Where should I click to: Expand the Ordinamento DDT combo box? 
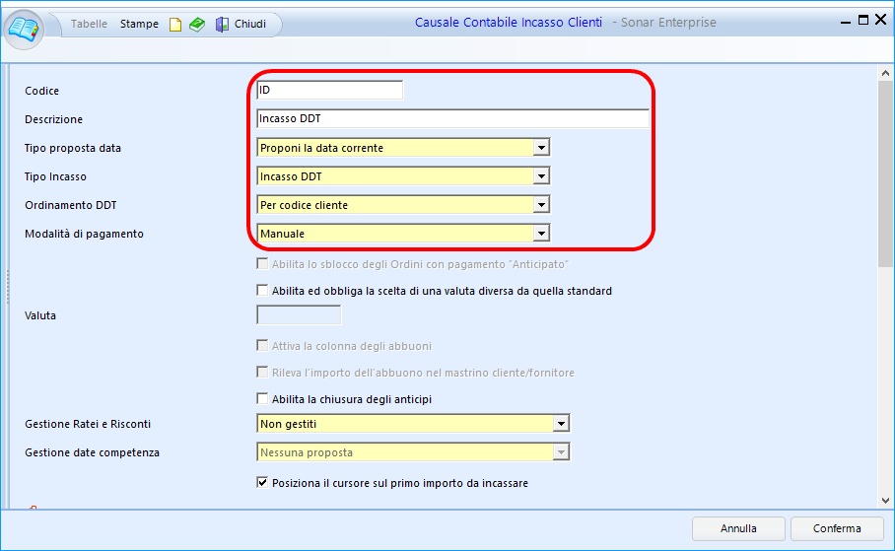[540, 205]
